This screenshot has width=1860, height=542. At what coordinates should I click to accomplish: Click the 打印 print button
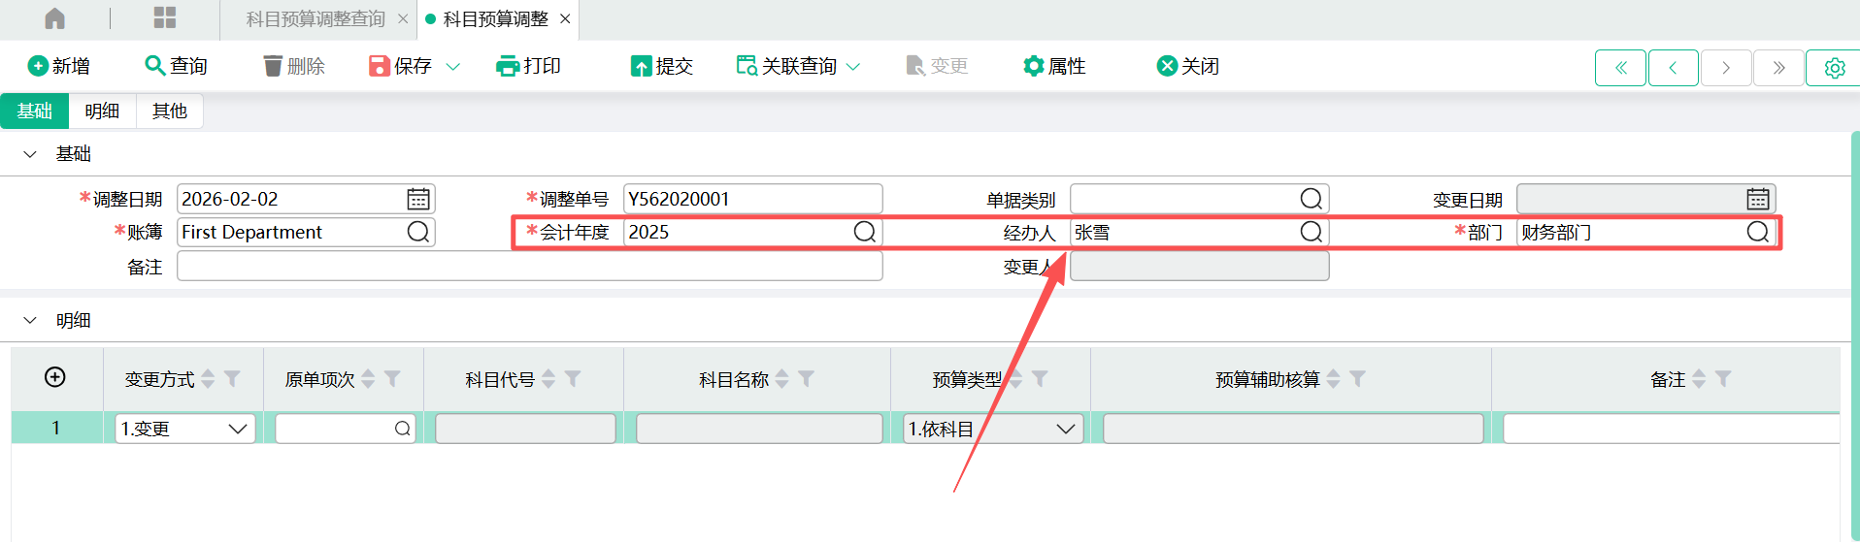coord(528,66)
